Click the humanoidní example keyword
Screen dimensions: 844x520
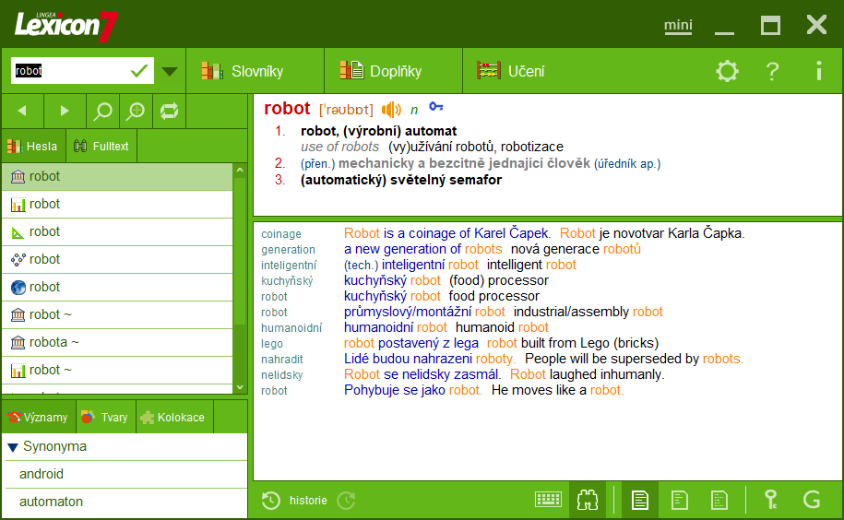tap(291, 328)
